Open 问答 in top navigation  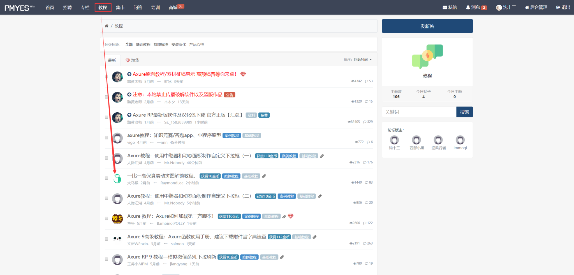pos(138,8)
